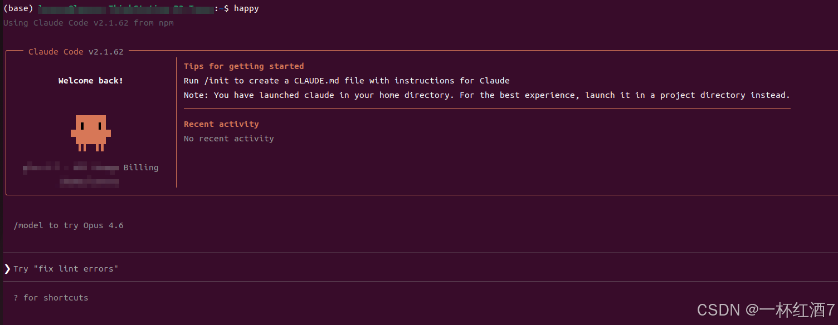Click the blurred organization line under Billing
The image size is (838, 325).
coord(89,182)
